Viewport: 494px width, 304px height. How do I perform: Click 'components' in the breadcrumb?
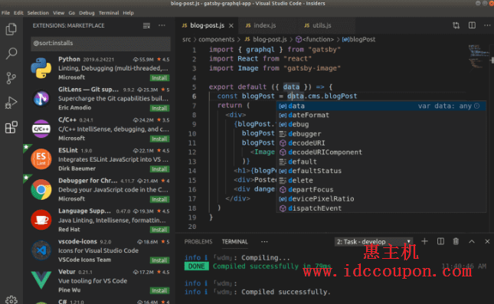[x=217, y=39]
